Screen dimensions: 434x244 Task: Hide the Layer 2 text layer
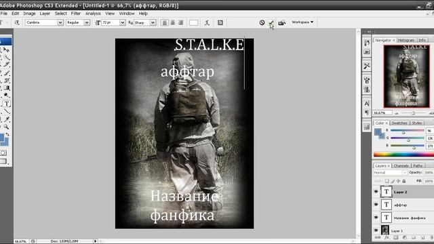376,192
